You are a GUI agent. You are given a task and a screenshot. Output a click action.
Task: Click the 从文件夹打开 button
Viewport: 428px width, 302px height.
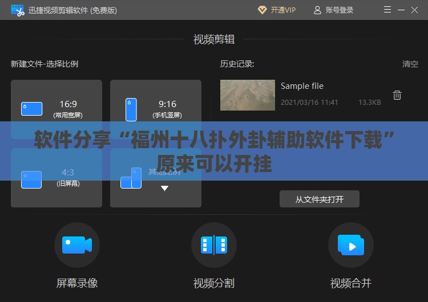click(x=320, y=199)
